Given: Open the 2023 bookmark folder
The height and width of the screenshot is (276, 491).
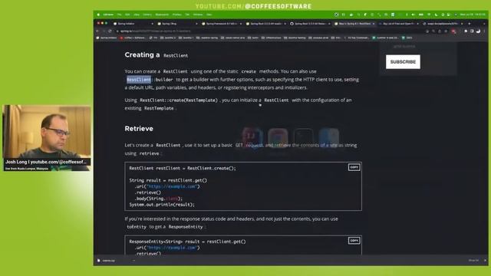Looking at the screenshot, I should tap(407, 38).
